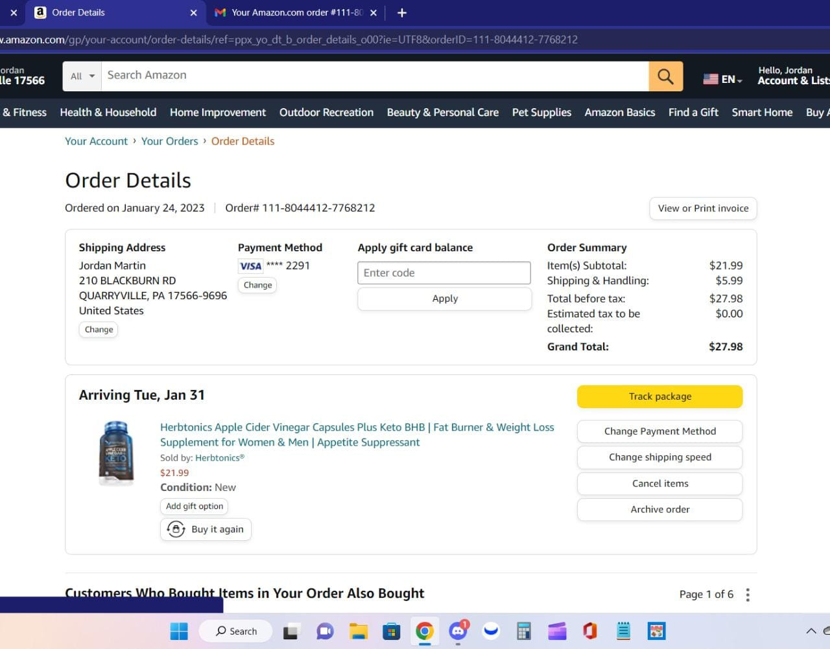Open the Account & Lists menu
Screen dimensions: 830x649
tap(794, 76)
